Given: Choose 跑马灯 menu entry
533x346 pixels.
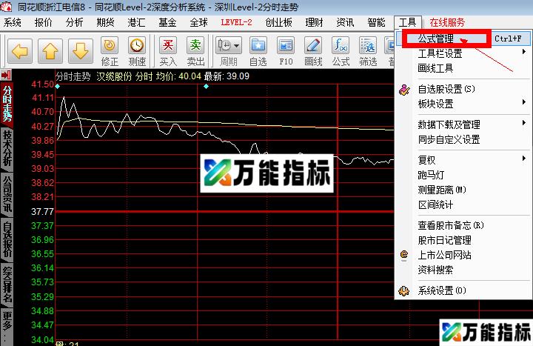Looking at the screenshot, I should (463, 175).
